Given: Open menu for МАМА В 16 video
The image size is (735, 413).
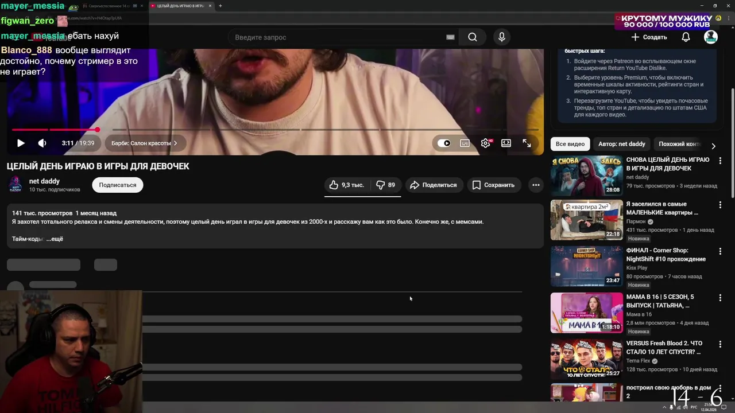Looking at the screenshot, I should click(720, 298).
